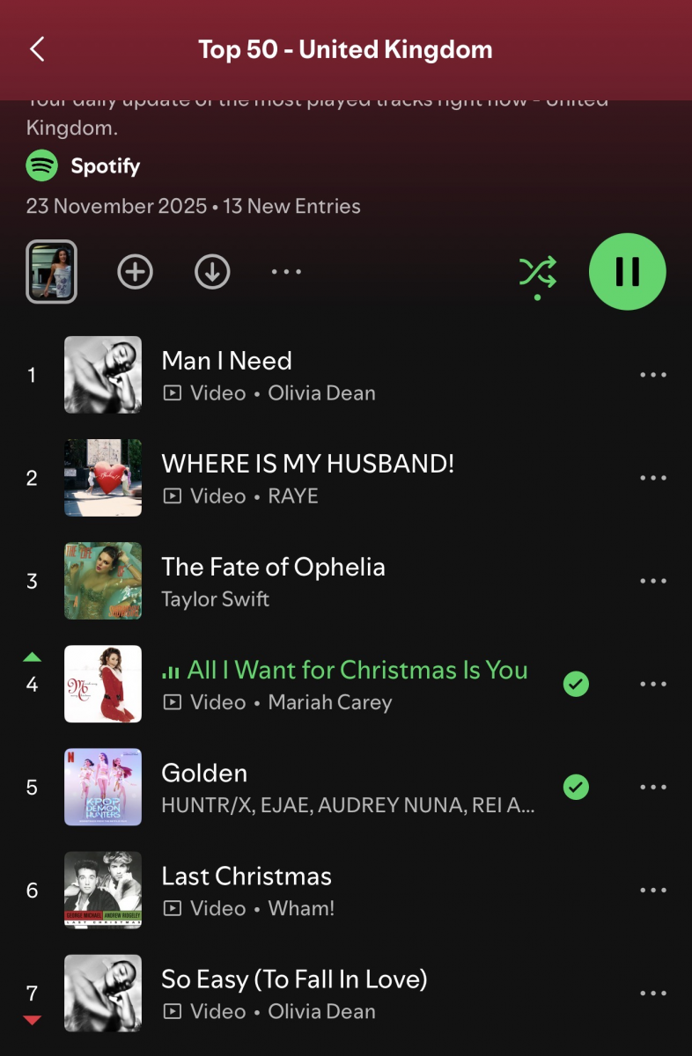Pause playback with the green button
This screenshot has width=692, height=1056.
tap(628, 272)
